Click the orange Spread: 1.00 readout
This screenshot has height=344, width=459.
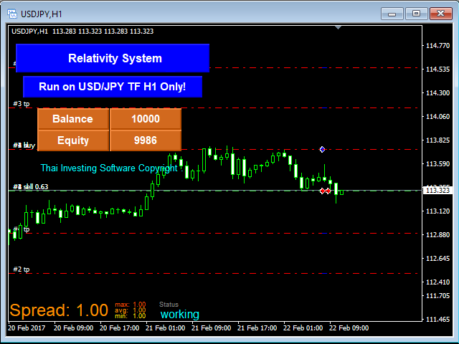click(59, 311)
